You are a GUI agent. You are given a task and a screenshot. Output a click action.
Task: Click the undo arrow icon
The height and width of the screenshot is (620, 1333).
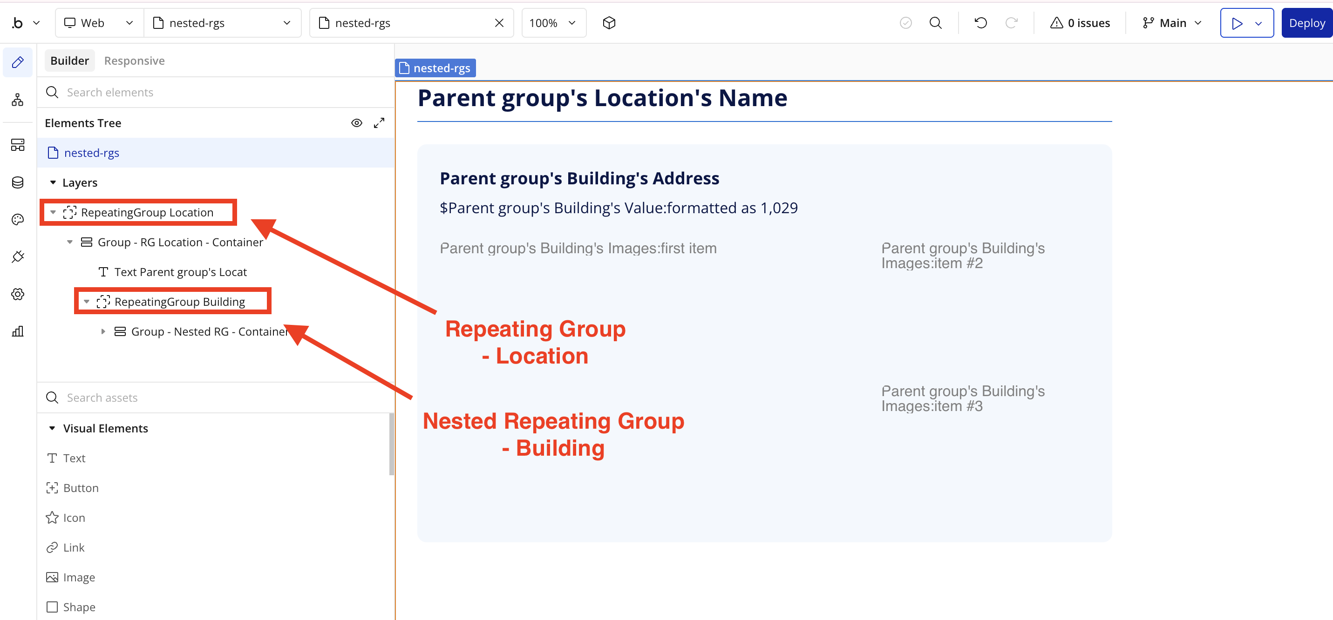coord(980,23)
